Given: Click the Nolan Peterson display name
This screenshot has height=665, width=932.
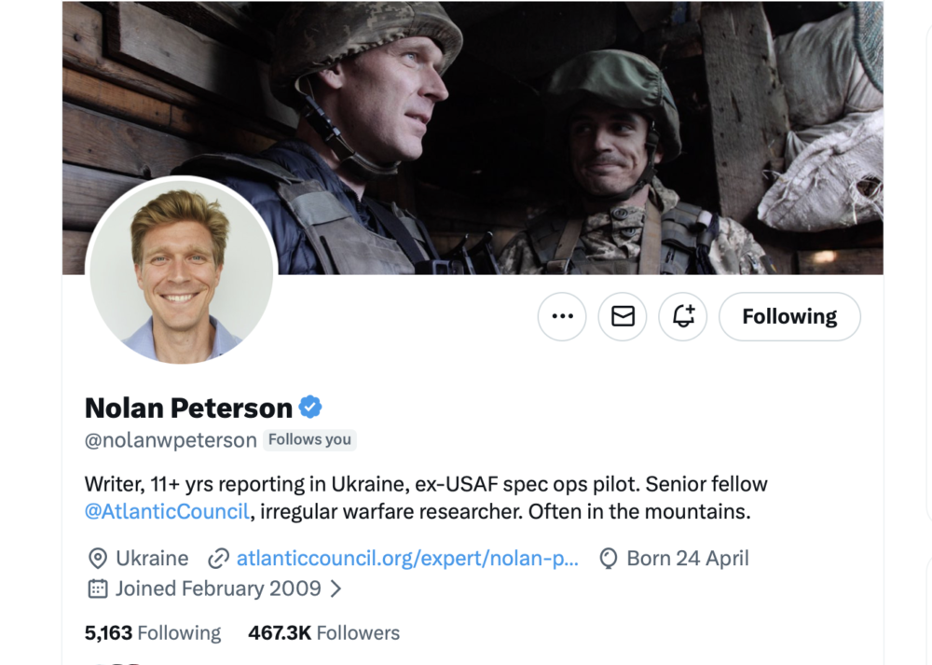Looking at the screenshot, I should pyautogui.click(x=188, y=408).
